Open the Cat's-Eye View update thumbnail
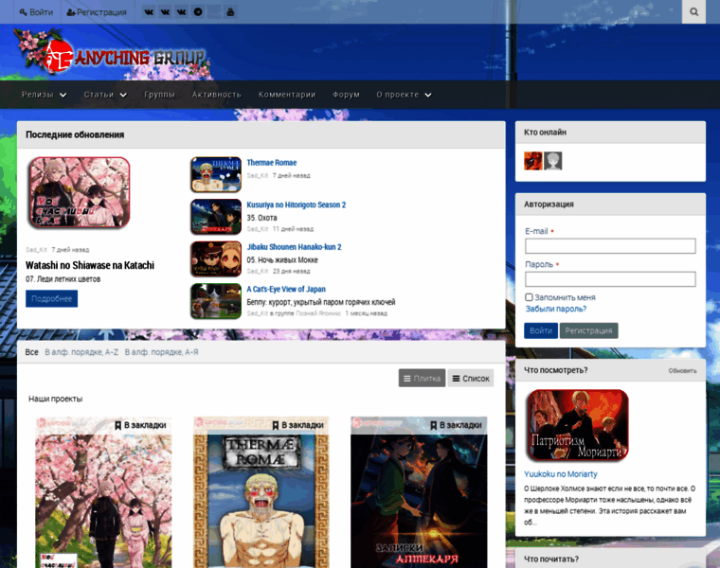Image resolution: width=720 pixels, height=568 pixels. [216, 301]
